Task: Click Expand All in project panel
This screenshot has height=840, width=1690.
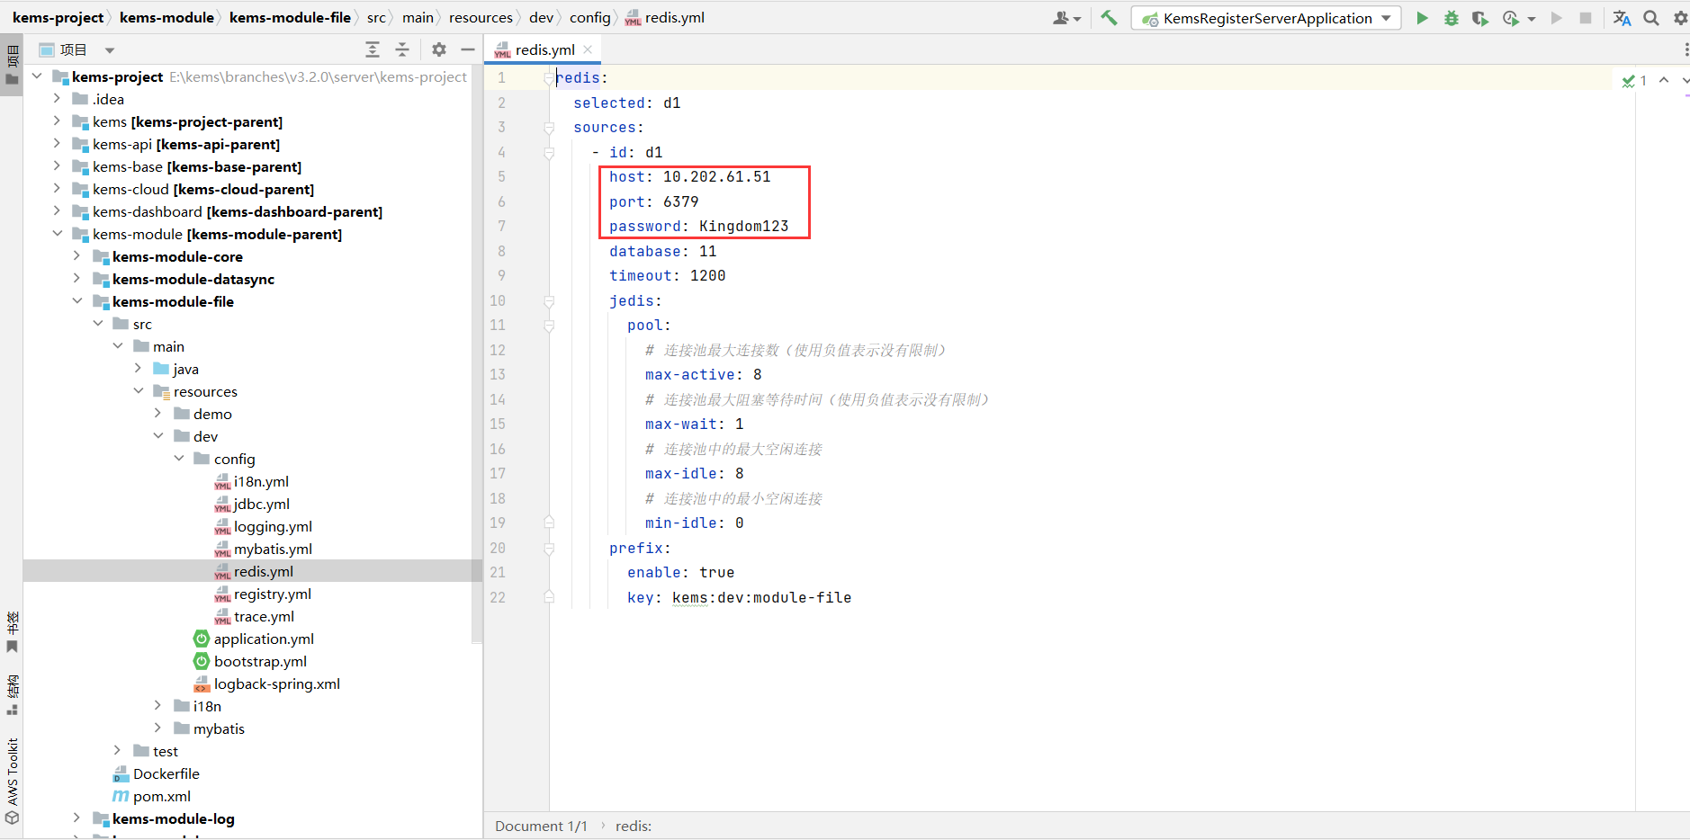Action: pos(373,49)
